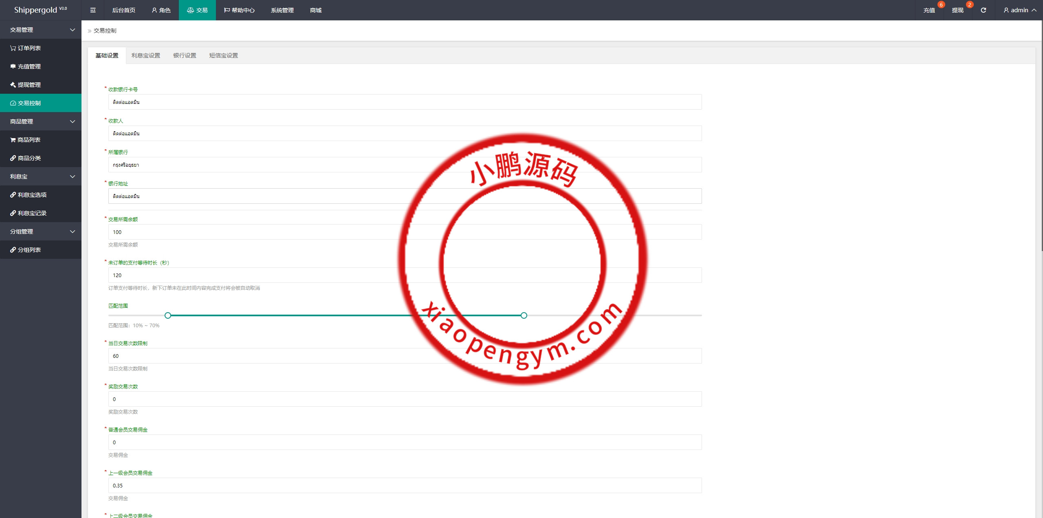
Task: Collapse the 商品管理 sidebar group
Action: coord(41,121)
